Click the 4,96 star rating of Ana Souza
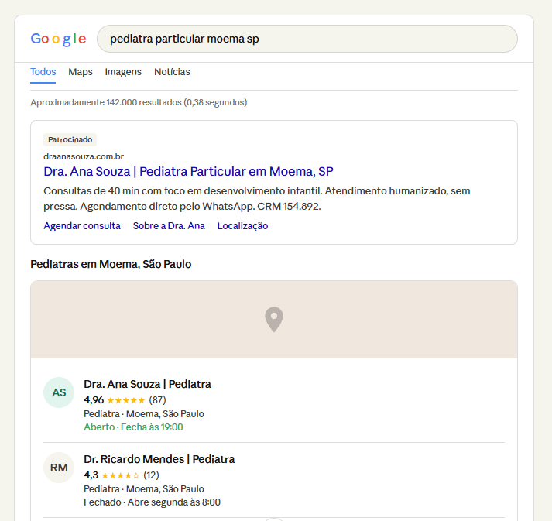Viewport: 552px width, 521px height. click(115, 400)
